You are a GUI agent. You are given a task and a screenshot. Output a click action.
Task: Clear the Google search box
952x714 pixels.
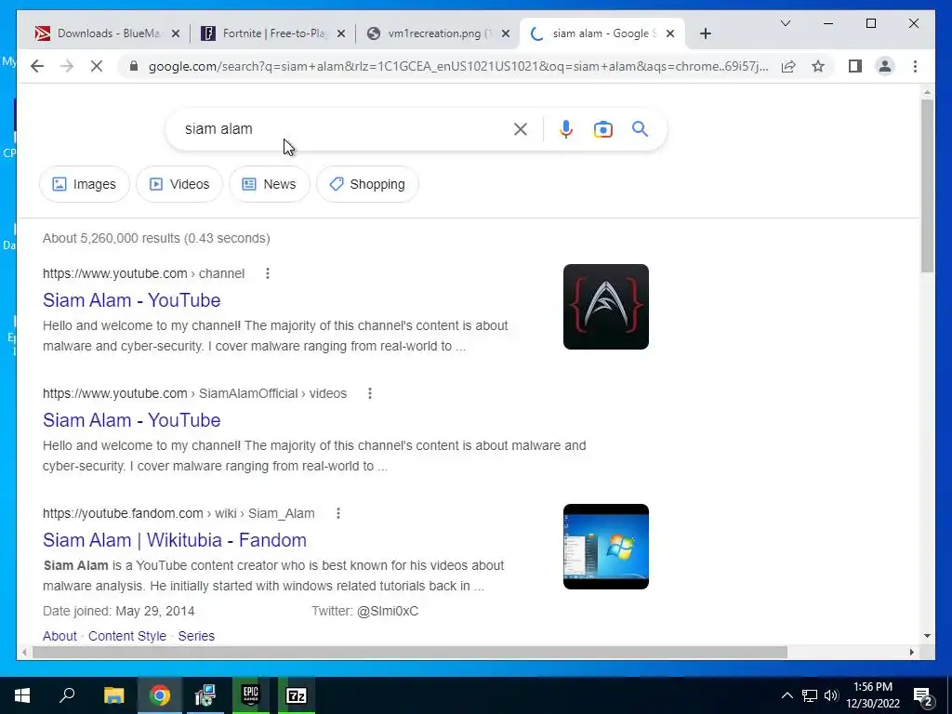coord(521,128)
